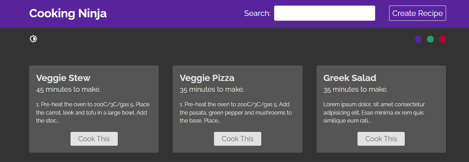Focus the Search input field

coord(324,13)
